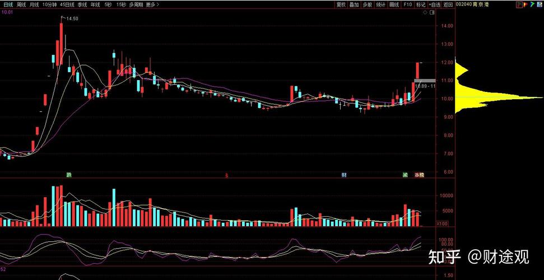Open the 画线 drawing tools

pos(394,4)
